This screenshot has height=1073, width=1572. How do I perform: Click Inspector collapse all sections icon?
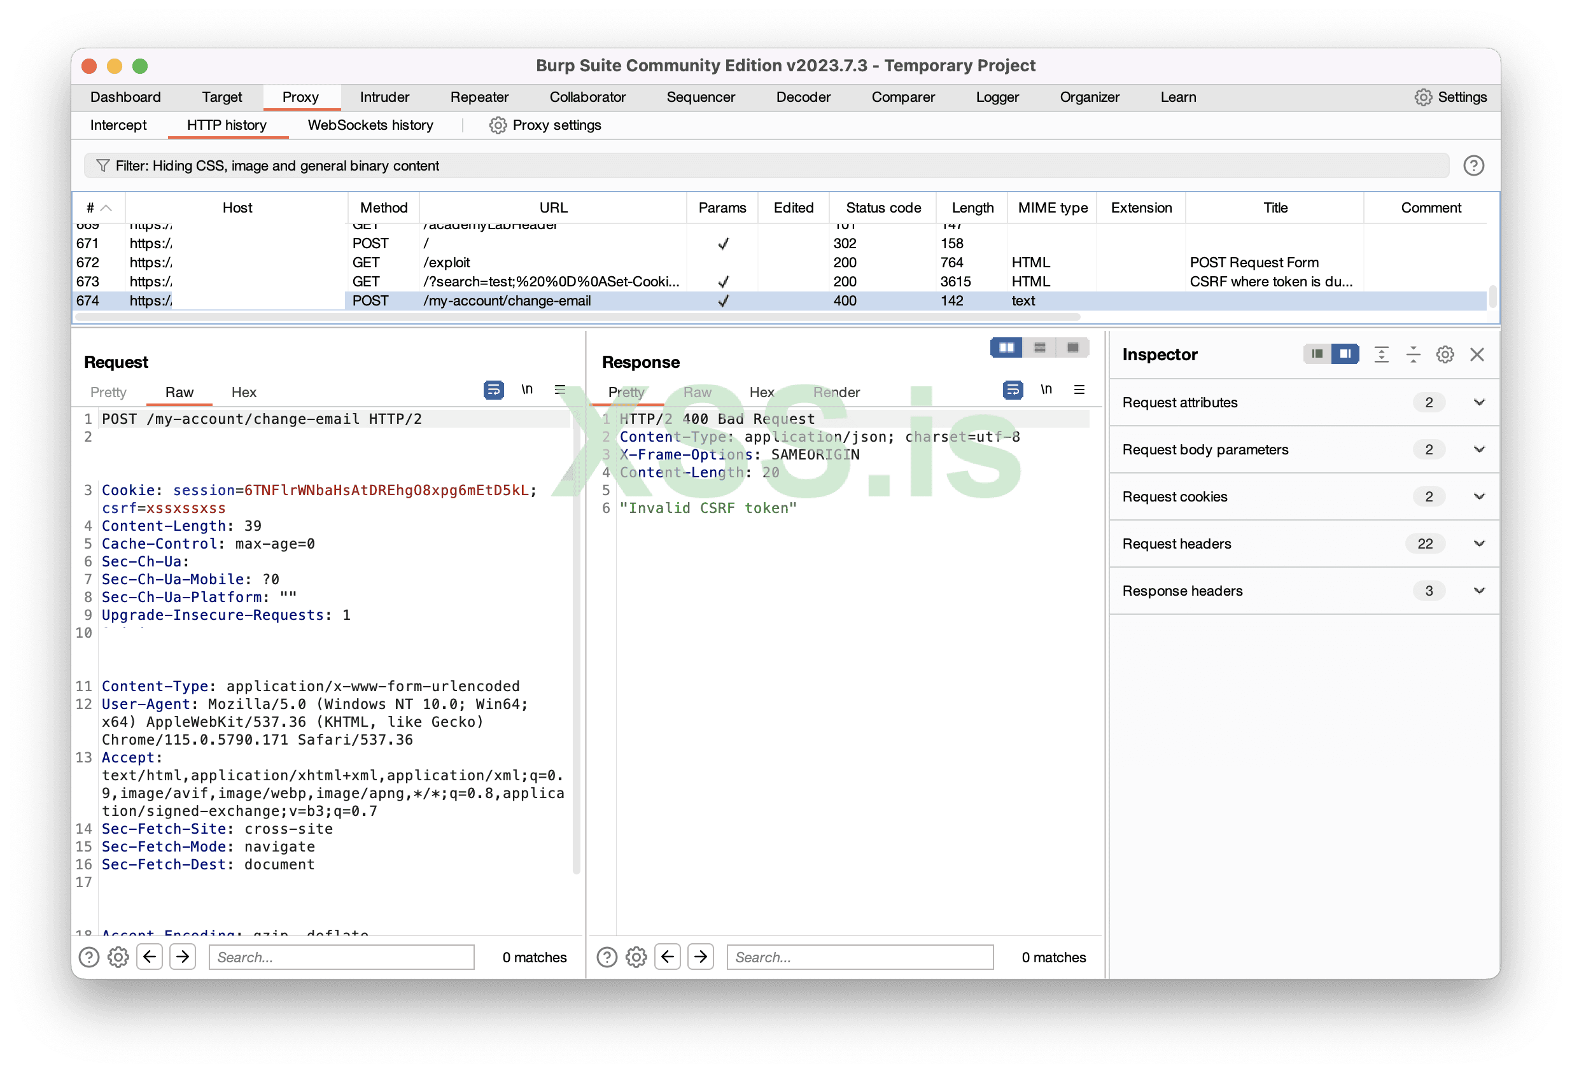(1413, 354)
